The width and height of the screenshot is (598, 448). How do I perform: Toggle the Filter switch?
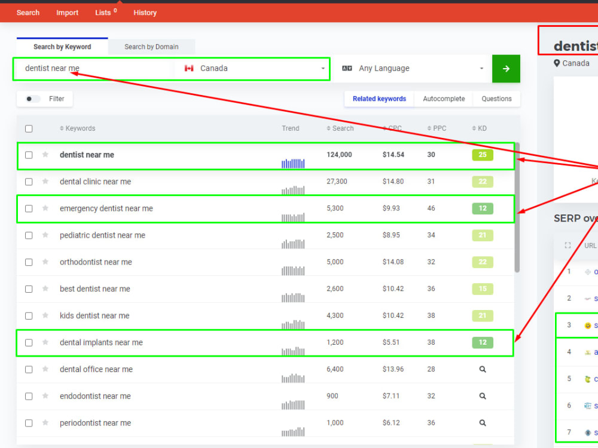coord(32,99)
